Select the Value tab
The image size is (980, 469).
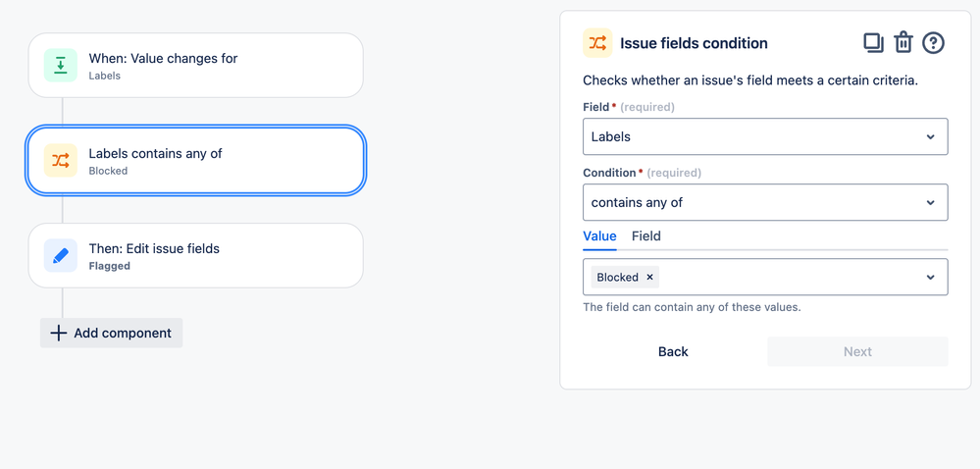click(599, 236)
